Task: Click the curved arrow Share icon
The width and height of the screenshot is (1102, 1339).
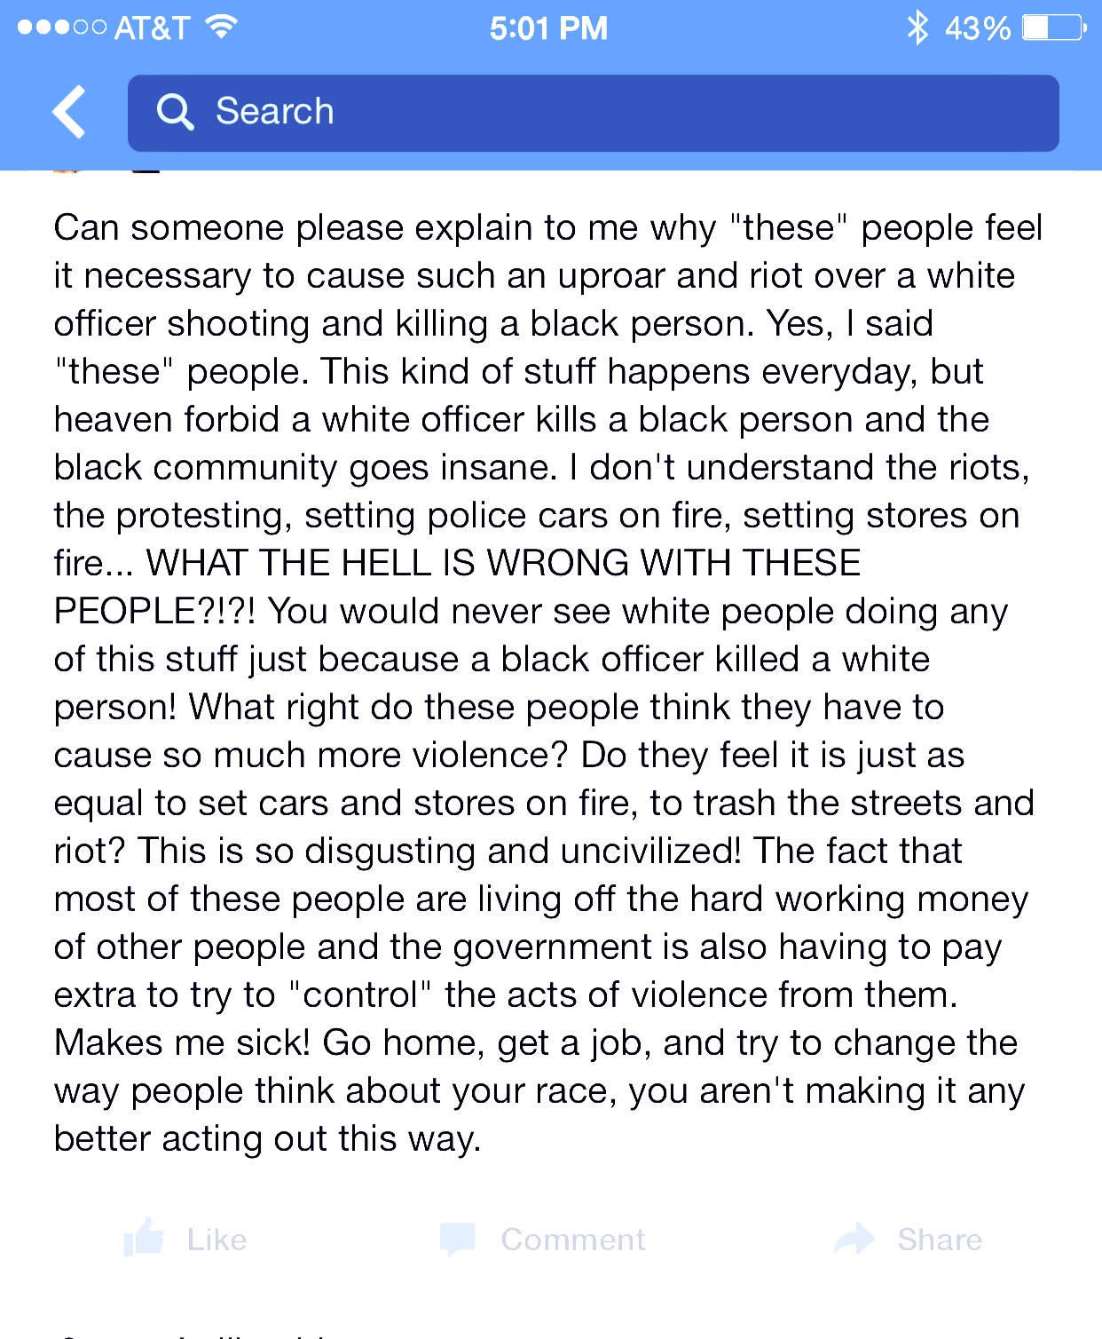Action: [855, 1239]
